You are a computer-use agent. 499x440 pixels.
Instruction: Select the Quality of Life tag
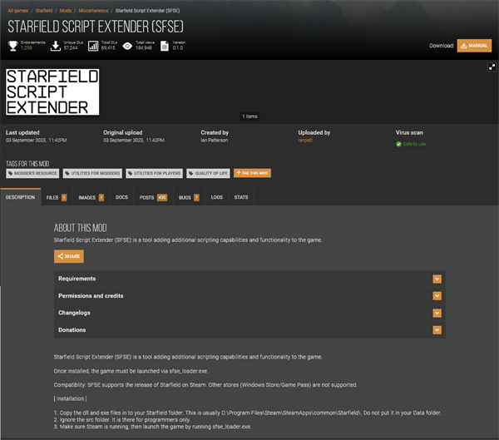click(209, 173)
